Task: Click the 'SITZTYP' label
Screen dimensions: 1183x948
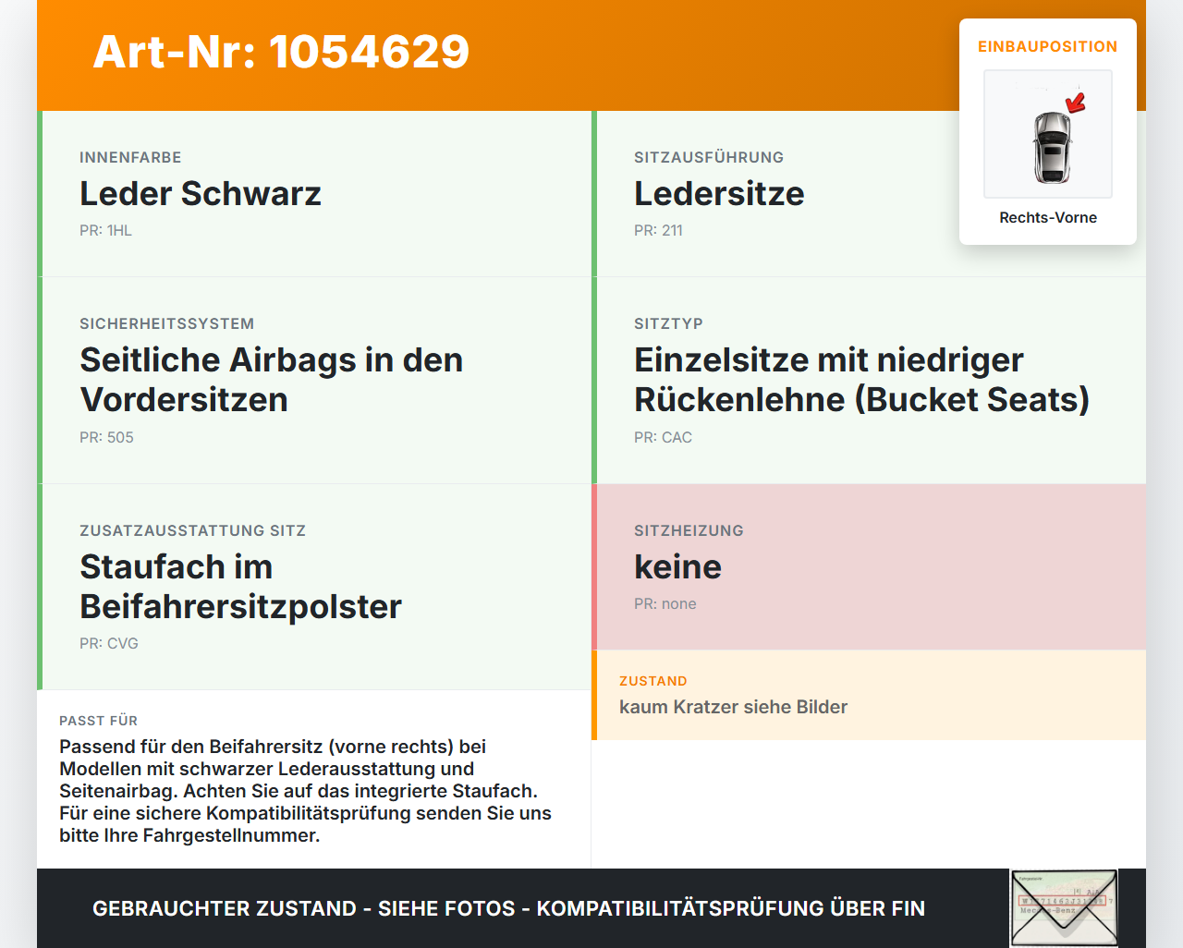Action: tap(668, 323)
